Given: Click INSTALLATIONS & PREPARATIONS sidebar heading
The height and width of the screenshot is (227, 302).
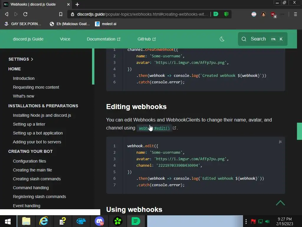Looking at the screenshot, I should tap(43, 106).
